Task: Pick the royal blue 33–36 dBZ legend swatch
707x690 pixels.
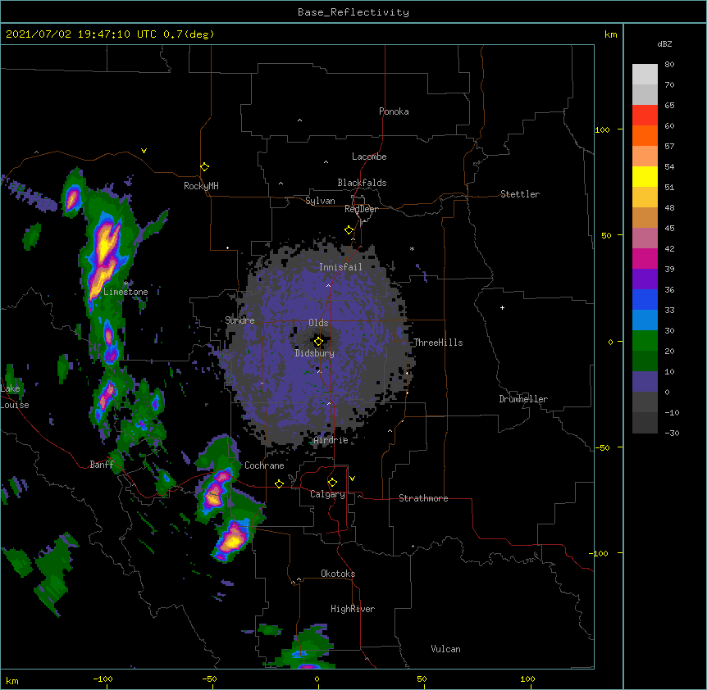Action: 645,299
